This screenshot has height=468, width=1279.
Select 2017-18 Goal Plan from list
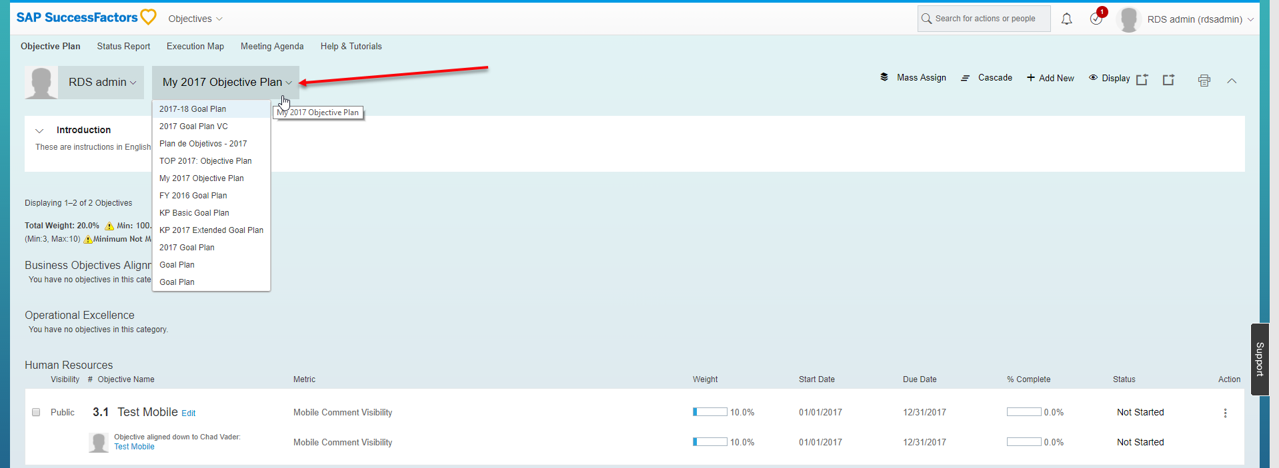pos(211,109)
